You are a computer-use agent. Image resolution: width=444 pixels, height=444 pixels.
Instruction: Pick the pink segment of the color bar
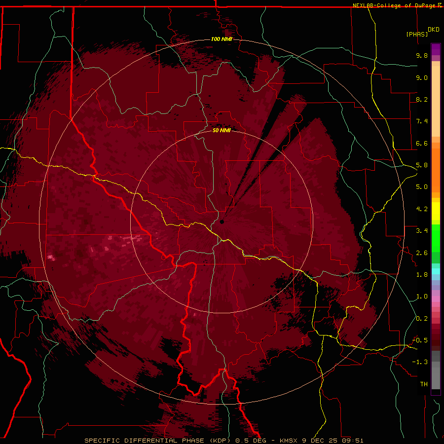[x=436, y=299]
